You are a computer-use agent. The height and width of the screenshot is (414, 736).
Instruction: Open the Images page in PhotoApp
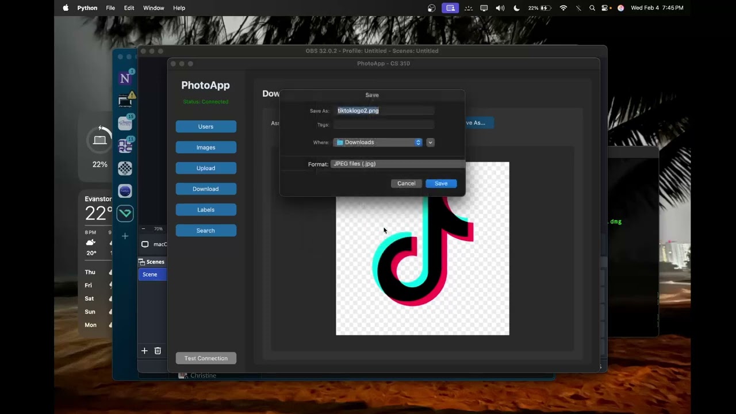pos(206,147)
